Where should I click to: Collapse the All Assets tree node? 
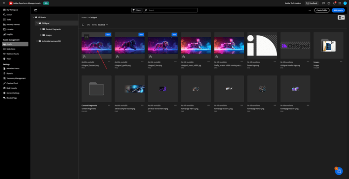[34, 17]
